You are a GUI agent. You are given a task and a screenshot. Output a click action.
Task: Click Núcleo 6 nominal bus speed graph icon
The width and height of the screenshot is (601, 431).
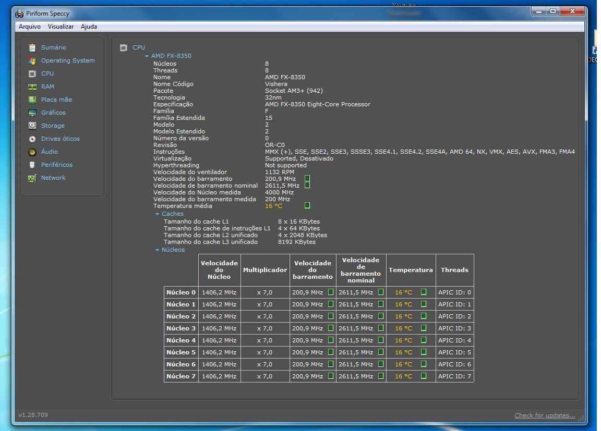click(x=381, y=364)
